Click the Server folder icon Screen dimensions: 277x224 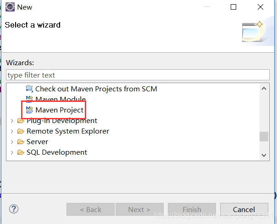point(21,142)
